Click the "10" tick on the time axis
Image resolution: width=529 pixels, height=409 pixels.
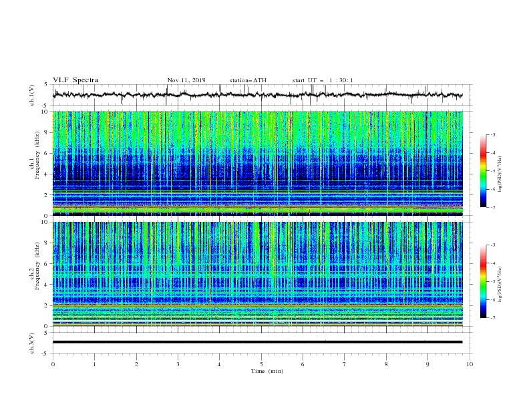470,364
